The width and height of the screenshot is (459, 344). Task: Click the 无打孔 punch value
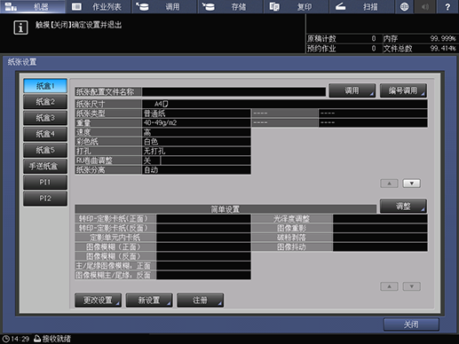(x=196, y=151)
